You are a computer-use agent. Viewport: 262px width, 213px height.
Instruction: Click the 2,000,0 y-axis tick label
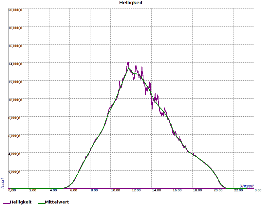click(14, 172)
